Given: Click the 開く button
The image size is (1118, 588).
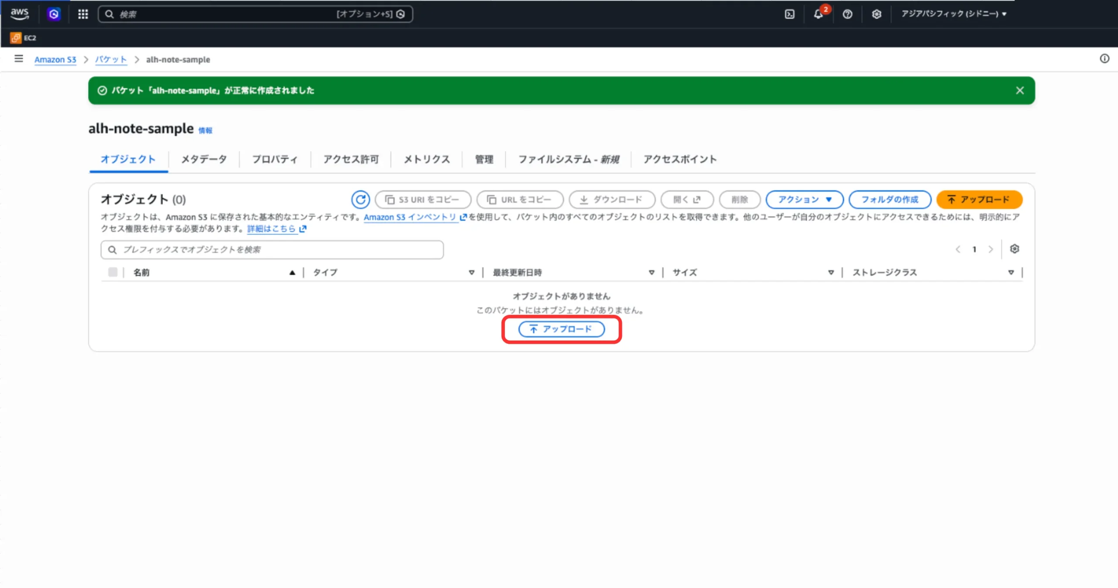Looking at the screenshot, I should pos(687,199).
